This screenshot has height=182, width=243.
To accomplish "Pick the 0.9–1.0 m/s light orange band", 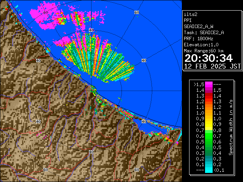I will tap(209, 119).
